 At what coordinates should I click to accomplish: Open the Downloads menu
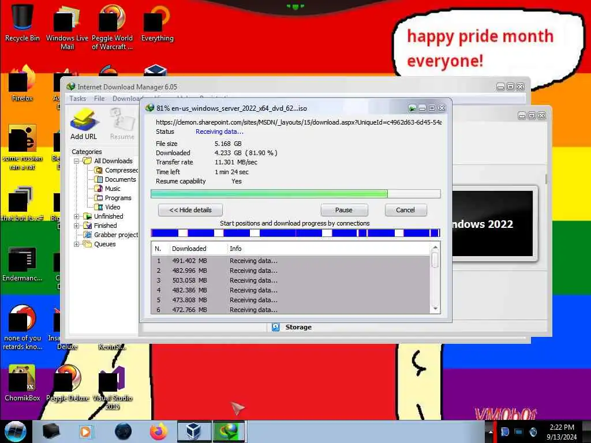126,98
